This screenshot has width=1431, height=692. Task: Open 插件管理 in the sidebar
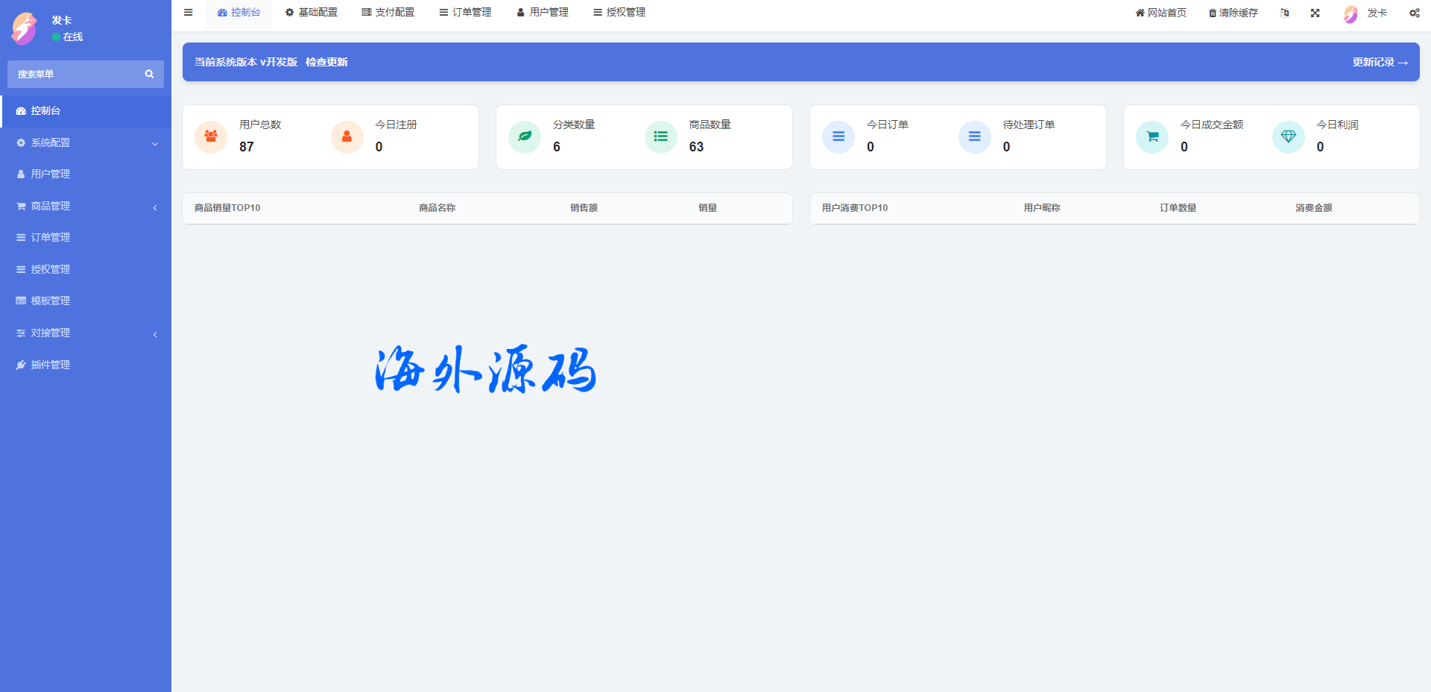(50, 365)
